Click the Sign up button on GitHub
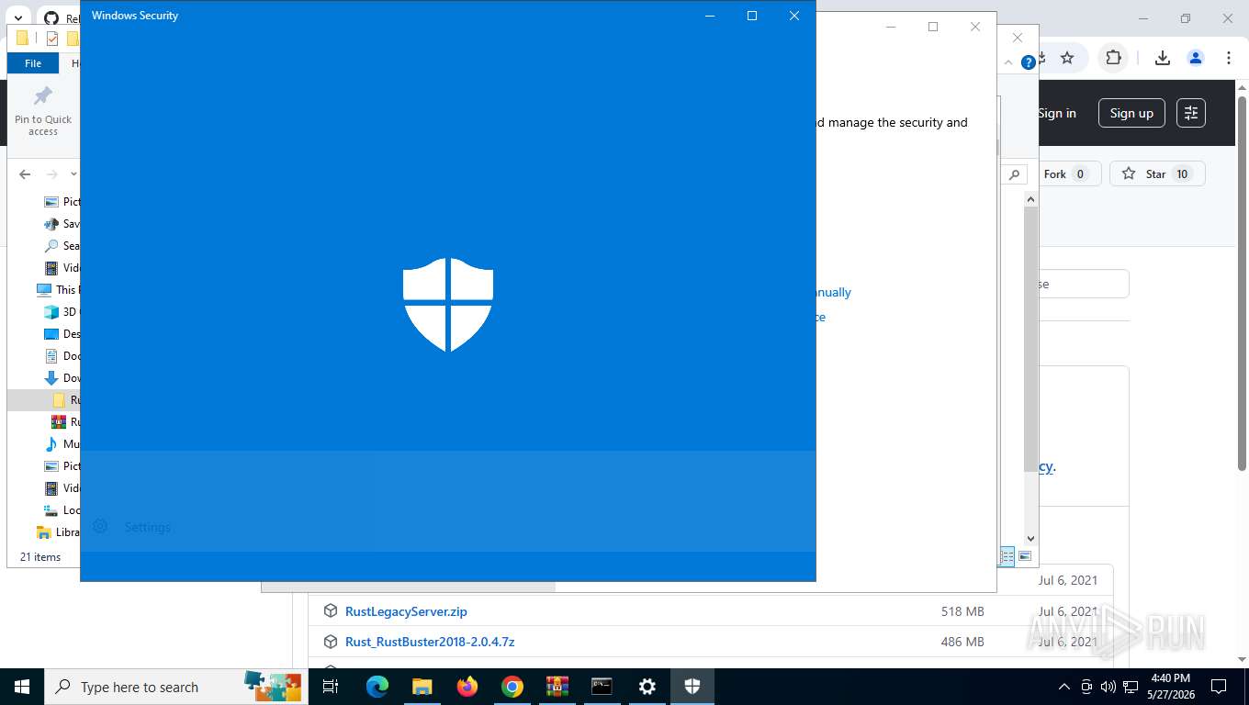The height and width of the screenshot is (705, 1249). pos(1131,113)
